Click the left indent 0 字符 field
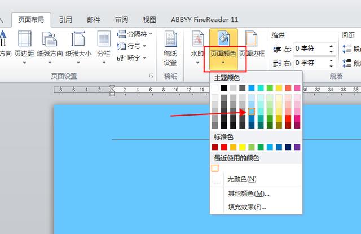Image resolution: width=361 pixels, height=234 pixels. 311,49
